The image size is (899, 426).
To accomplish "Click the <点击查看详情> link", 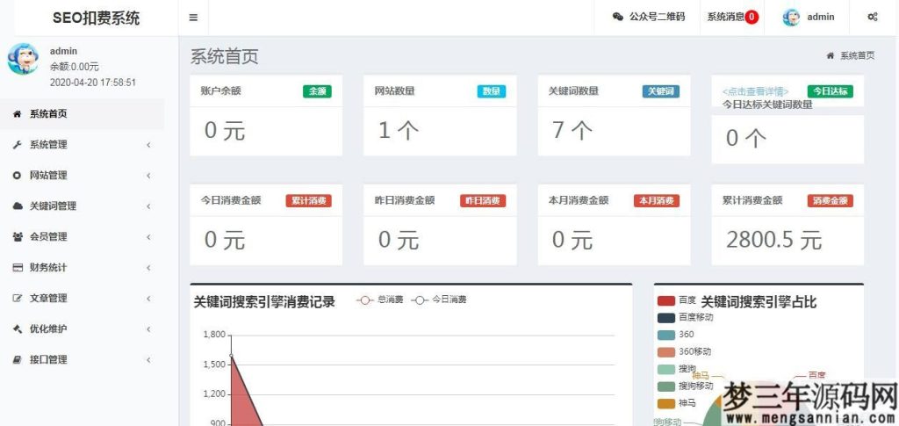I will (755, 91).
